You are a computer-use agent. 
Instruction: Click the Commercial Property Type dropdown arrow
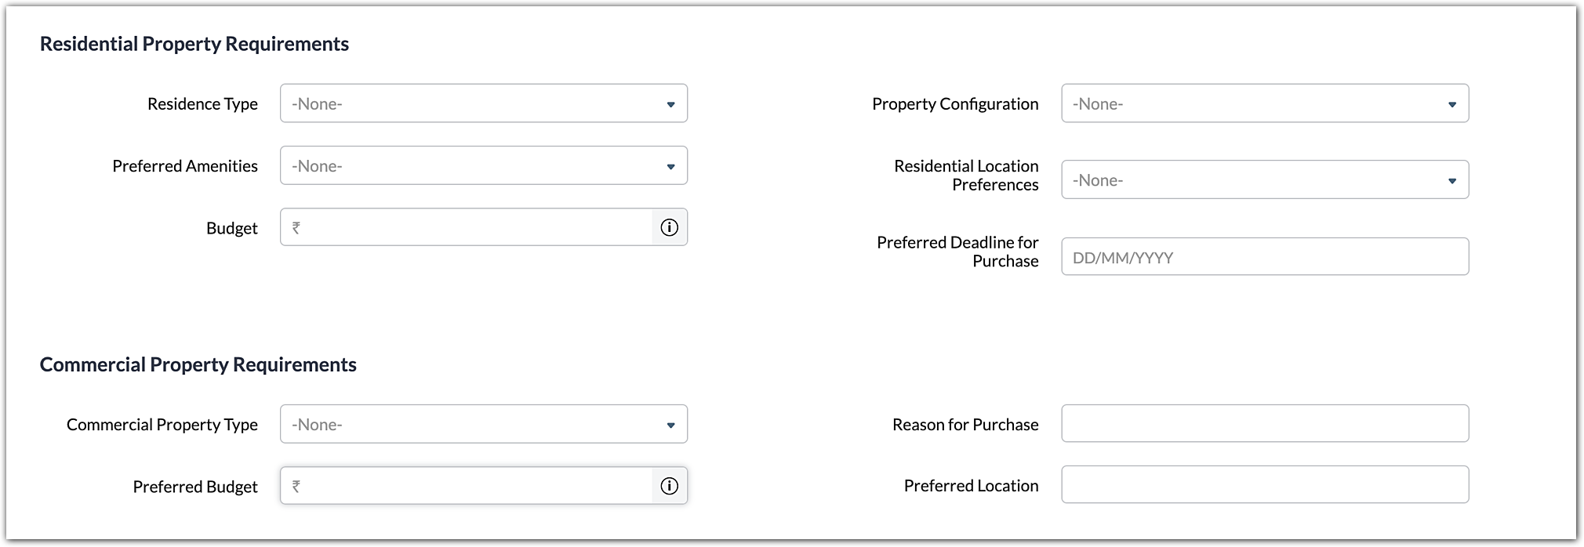click(x=670, y=425)
